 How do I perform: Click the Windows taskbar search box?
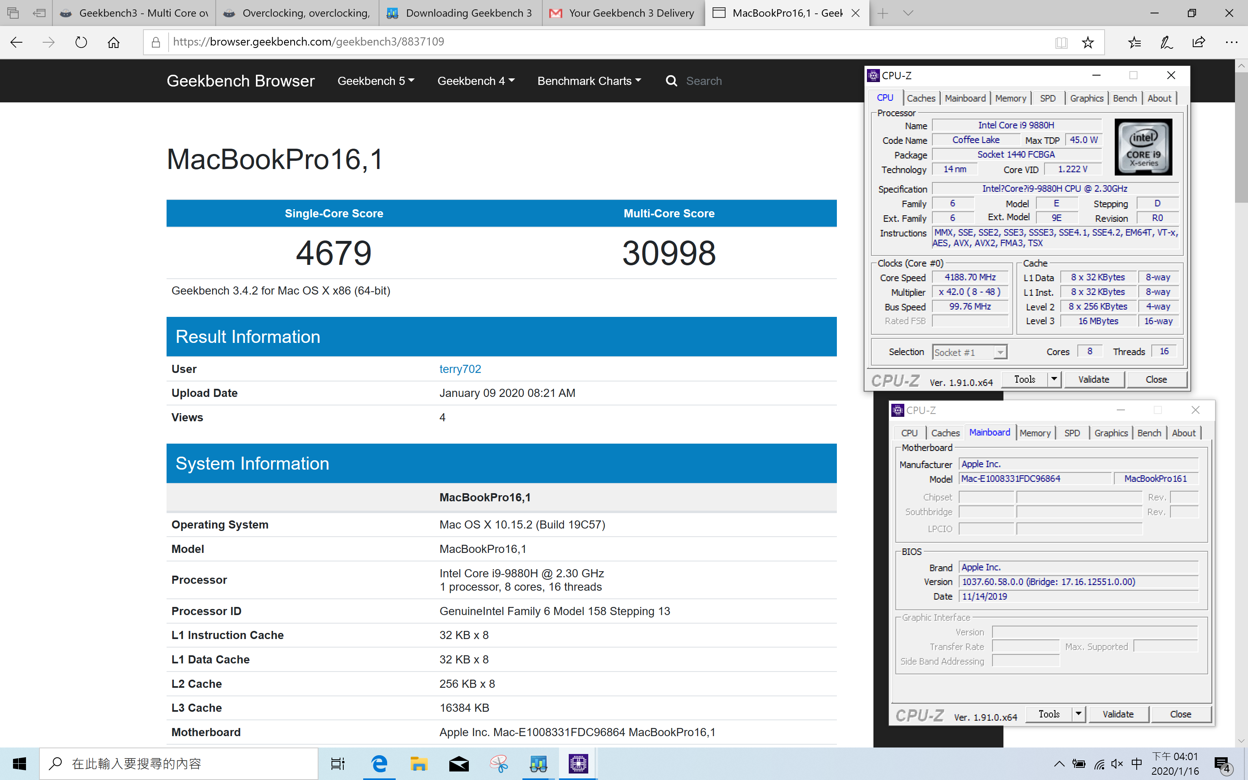click(178, 763)
